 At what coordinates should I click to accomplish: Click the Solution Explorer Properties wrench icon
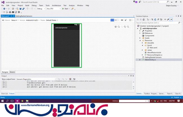coord(168,19)
